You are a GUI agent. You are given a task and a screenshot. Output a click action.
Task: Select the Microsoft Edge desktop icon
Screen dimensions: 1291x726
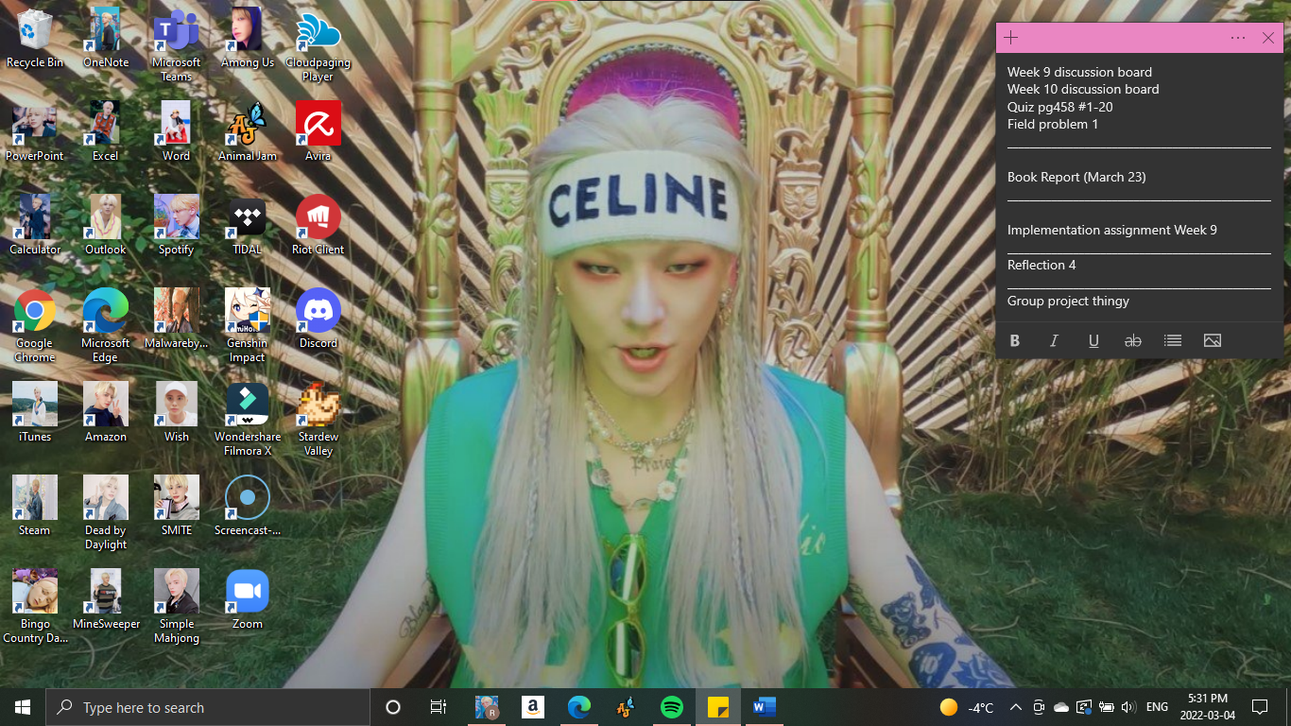tap(106, 326)
